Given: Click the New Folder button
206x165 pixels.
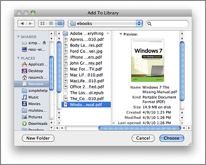Looking at the screenshot, I should click(x=38, y=138).
